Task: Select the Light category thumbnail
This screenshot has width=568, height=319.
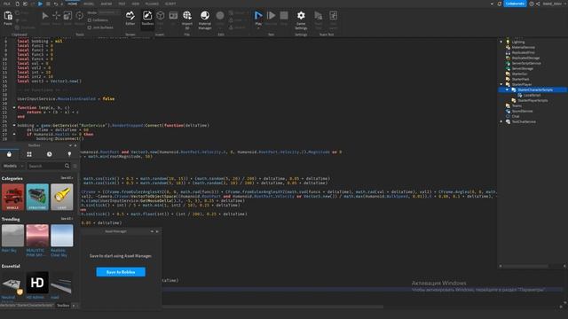Action: (62, 197)
